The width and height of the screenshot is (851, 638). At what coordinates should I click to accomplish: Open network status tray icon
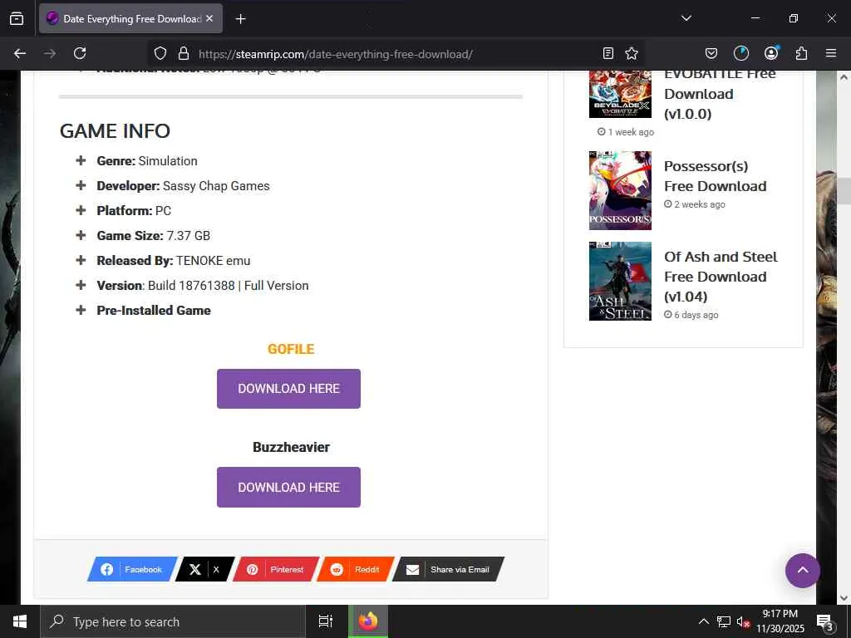724,621
